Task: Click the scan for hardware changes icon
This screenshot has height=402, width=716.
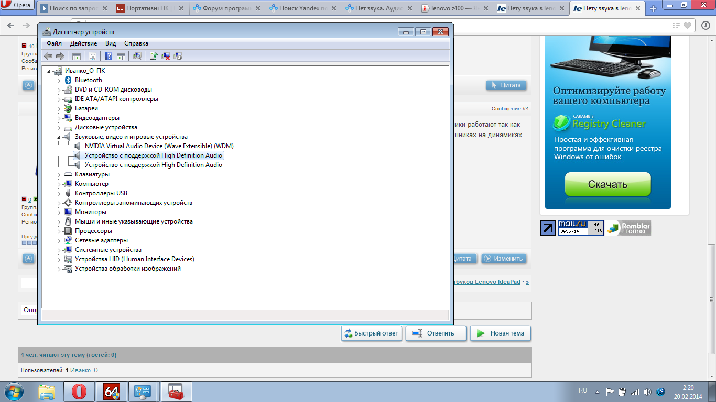Action: point(137,56)
